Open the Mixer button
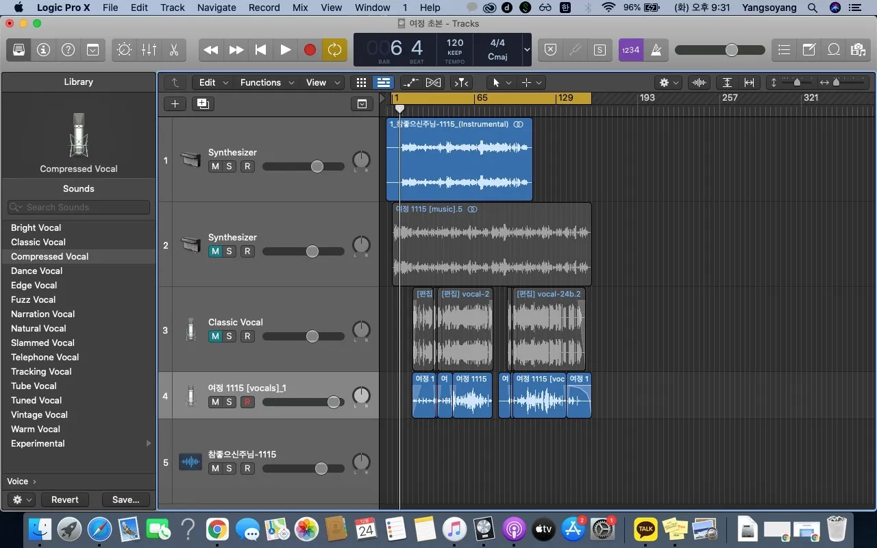The height and width of the screenshot is (548, 877). click(x=149, y=50)
